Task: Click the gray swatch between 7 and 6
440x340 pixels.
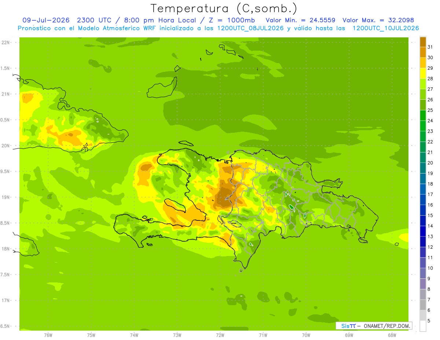Action: click(423, 305)
